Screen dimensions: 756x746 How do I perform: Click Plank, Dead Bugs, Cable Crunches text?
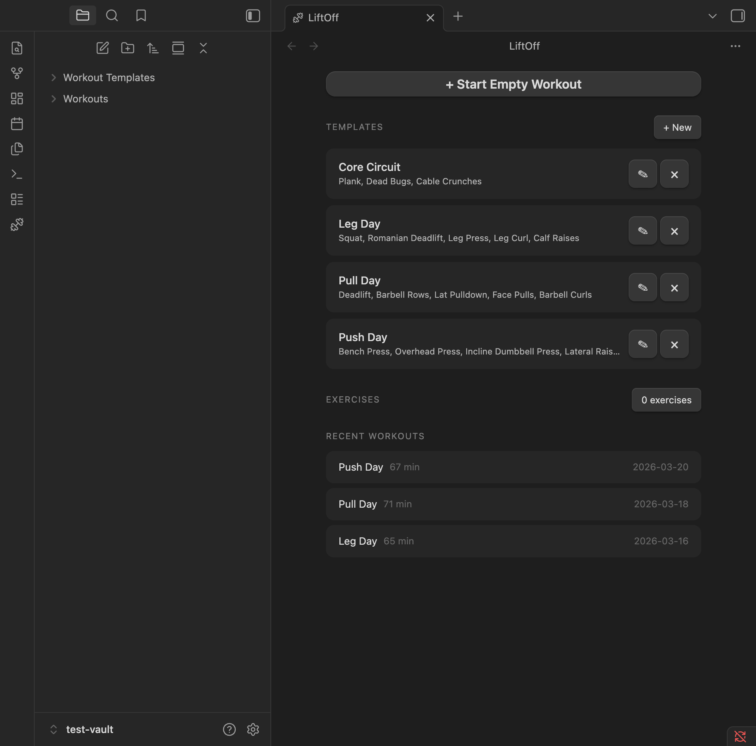pos(410,182)
